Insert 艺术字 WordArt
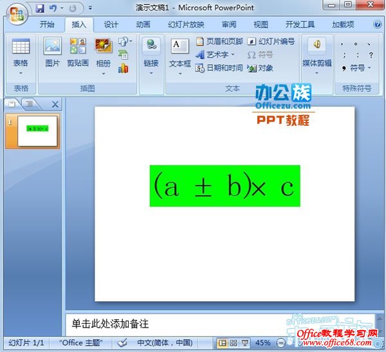This screenshot has width=386, height=352. click(215, 55)
